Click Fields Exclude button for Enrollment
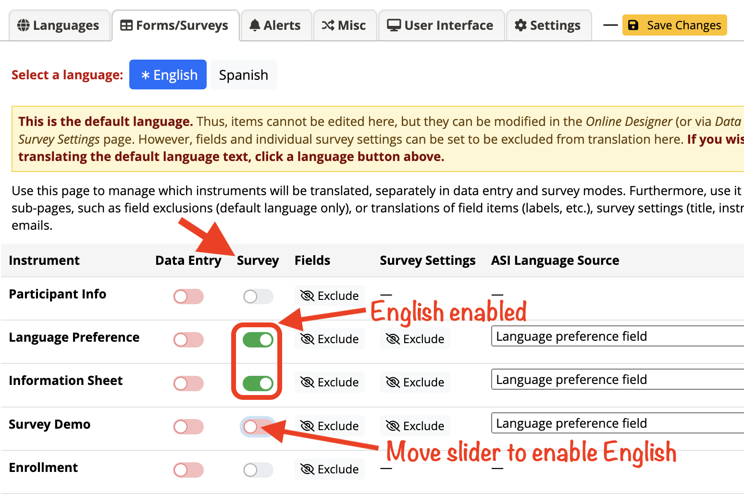This screenshot has width=744, height=495. click(330, 469)
